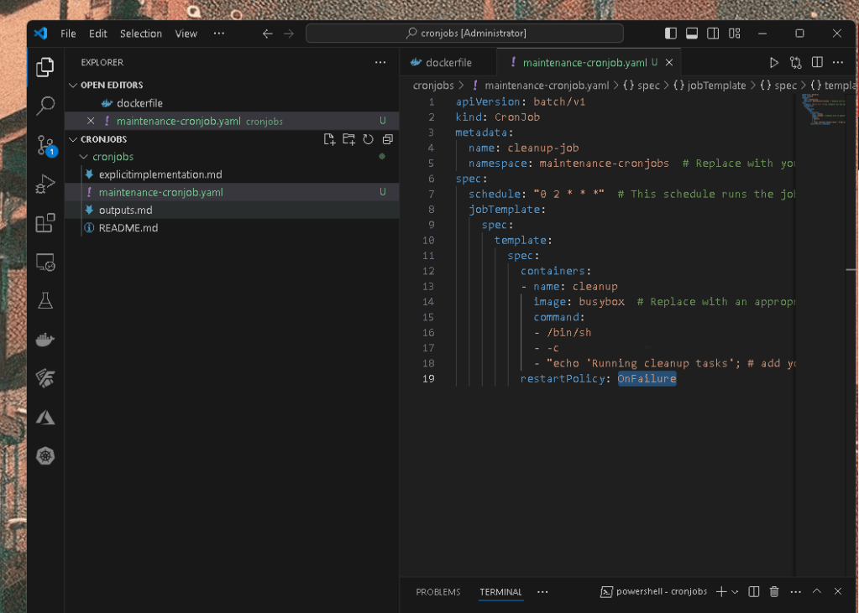Open Explorer views and more actions ellipsis
Screen dimensions: 859x613
pos(380,62)
